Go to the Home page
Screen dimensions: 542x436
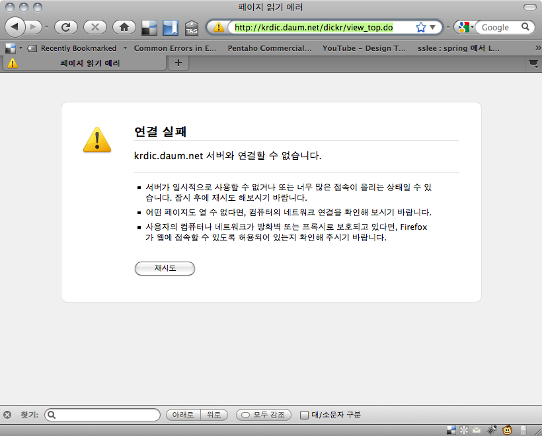click(x=124, y=27)
